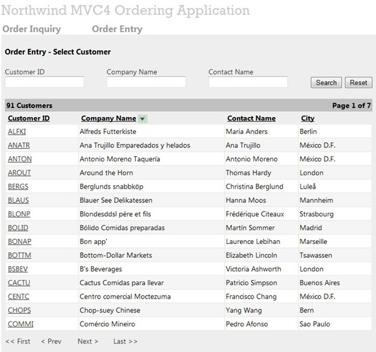Go to Next page of customers
The height and width of the screenshot is (352, 376).
[88, 341]
